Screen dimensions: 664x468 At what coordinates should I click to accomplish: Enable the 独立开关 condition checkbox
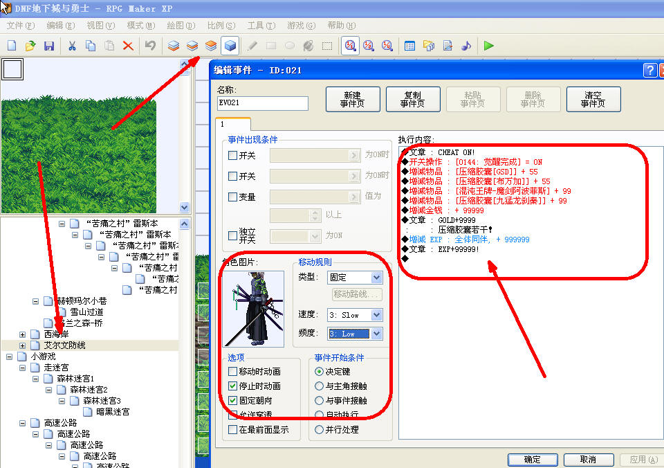[x=232, y=235]
